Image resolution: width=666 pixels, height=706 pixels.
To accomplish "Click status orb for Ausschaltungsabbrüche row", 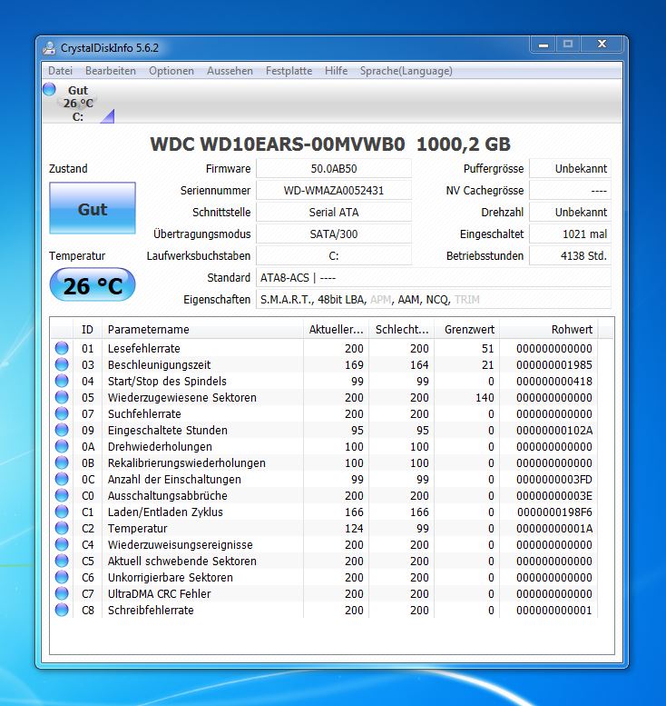I will pos(62,495).
